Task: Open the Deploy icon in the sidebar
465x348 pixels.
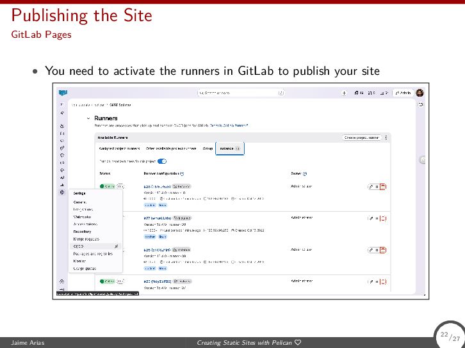Action: pos(62,162)
